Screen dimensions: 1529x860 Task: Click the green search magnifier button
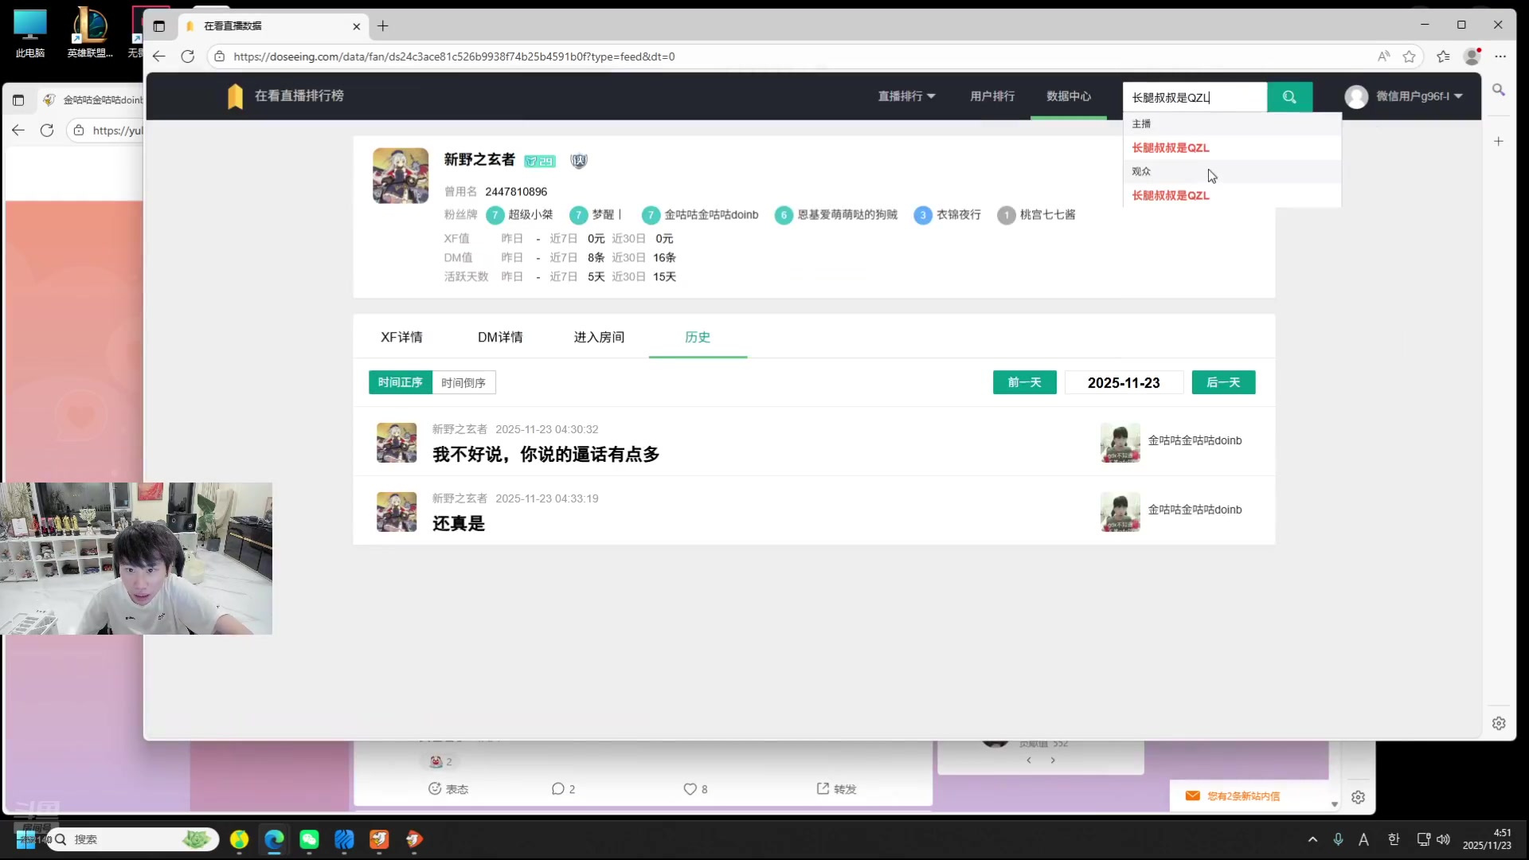pos(1289,96)
